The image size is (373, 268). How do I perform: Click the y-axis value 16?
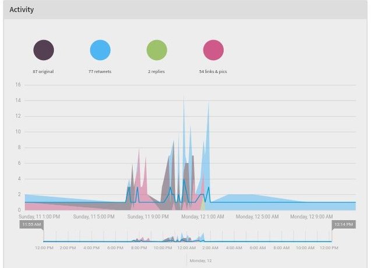(18, 85)
